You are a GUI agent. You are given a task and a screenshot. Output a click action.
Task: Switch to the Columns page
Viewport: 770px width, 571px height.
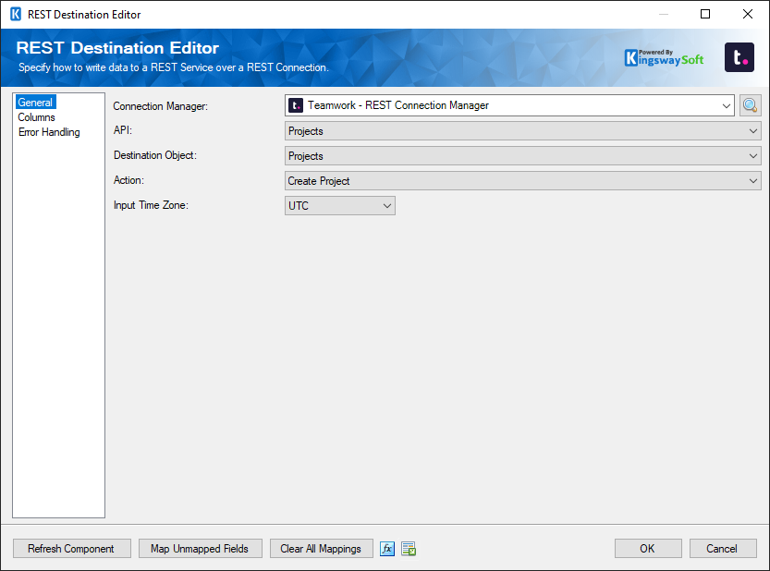(36, 117)
